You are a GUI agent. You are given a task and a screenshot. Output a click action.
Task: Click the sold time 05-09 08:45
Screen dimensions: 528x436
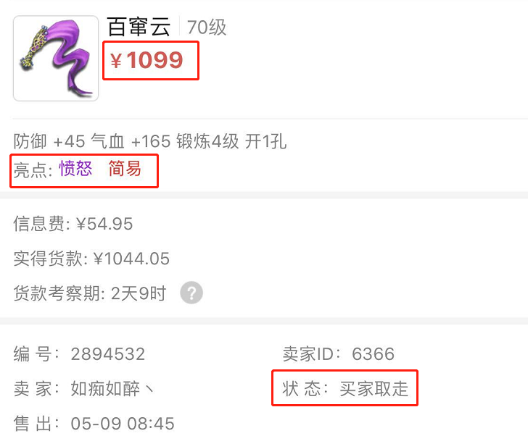click(123, 423)
